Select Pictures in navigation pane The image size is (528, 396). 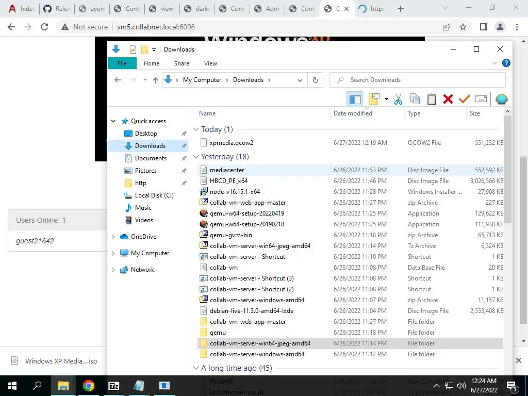coord(146,171)
